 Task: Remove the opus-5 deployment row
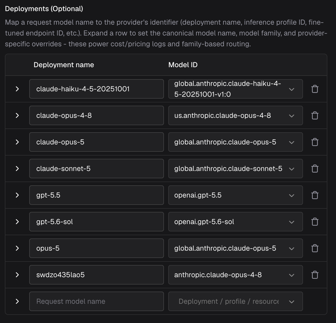click(x=315, y=248)
